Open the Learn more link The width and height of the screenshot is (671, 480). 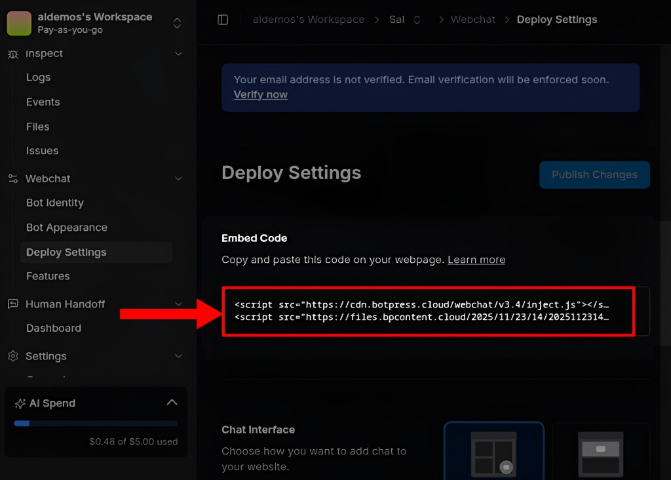476,260
